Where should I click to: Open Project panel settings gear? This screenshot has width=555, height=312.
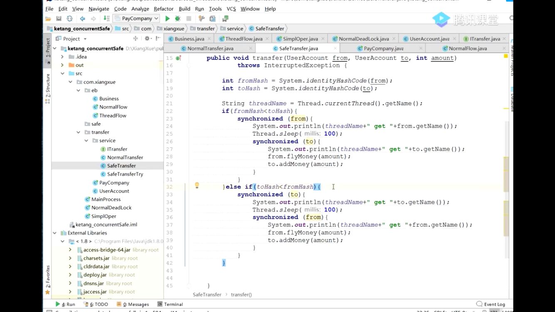coord(147,39)
